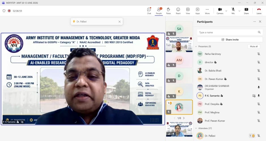Click the recording indicator icon
Viewport: 266px width, 141px height.
coord(9,11)
